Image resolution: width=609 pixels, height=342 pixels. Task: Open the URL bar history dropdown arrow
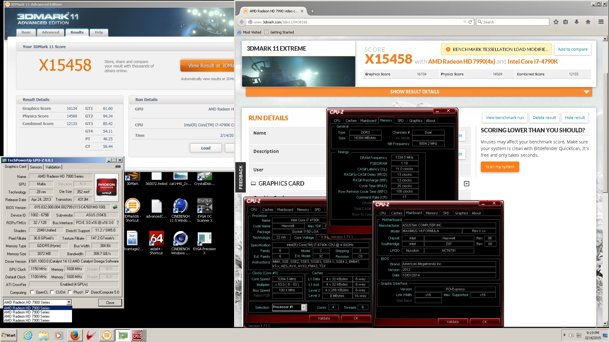point(465,22)
